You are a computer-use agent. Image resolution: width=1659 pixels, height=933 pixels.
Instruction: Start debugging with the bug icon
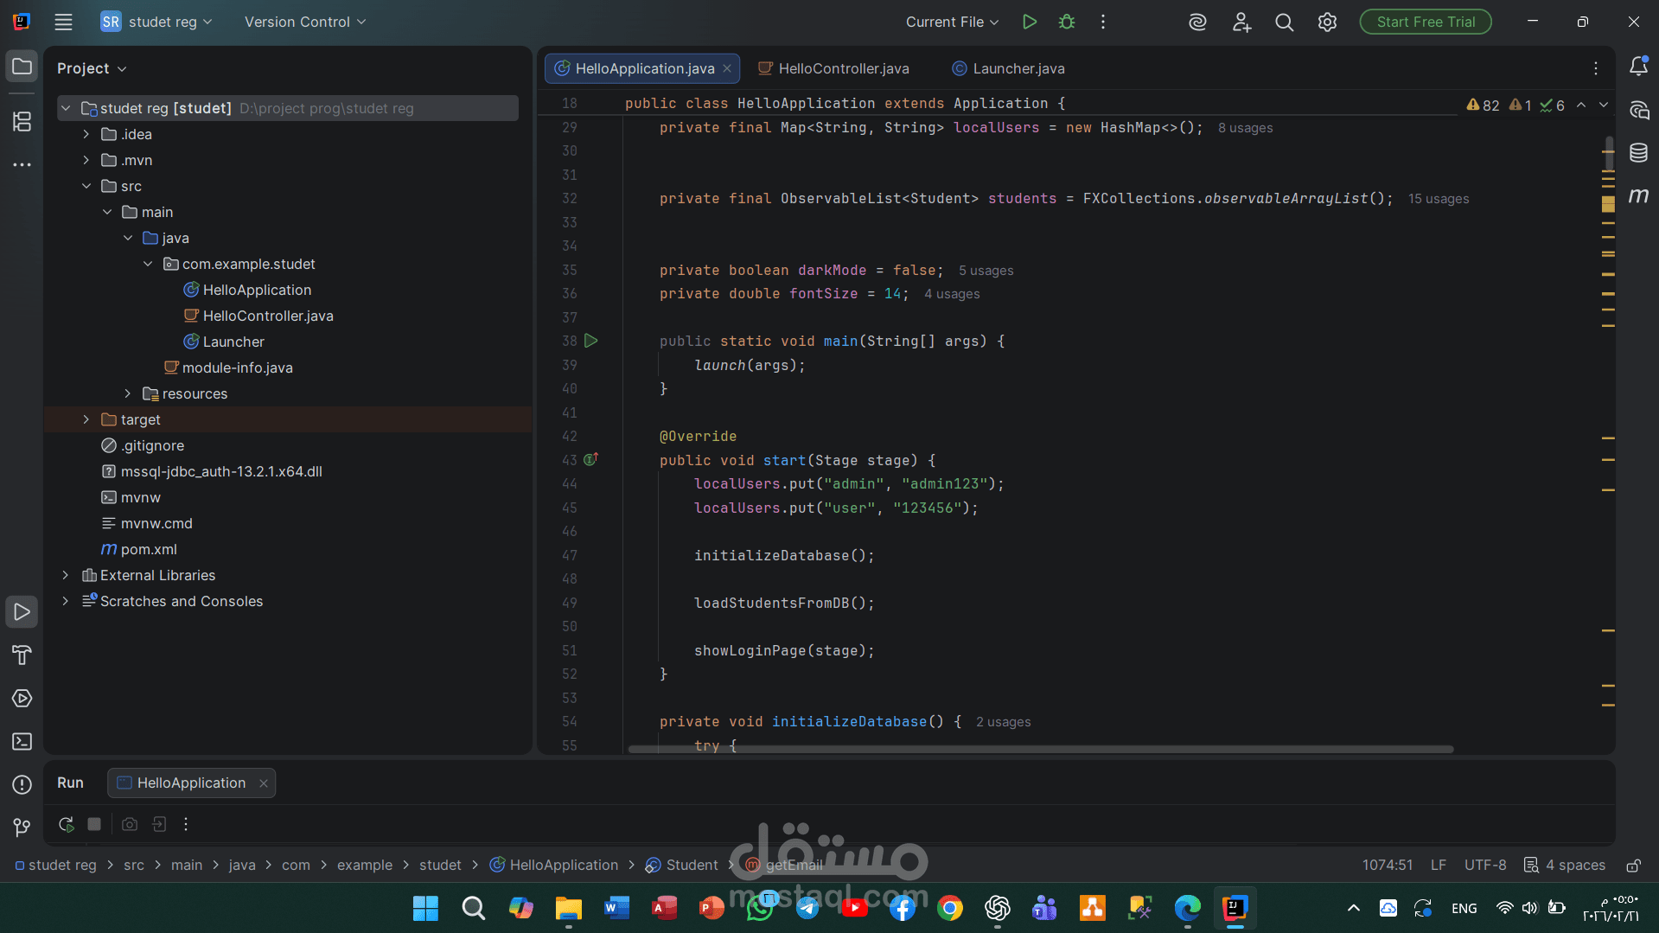coord(1067,22)
